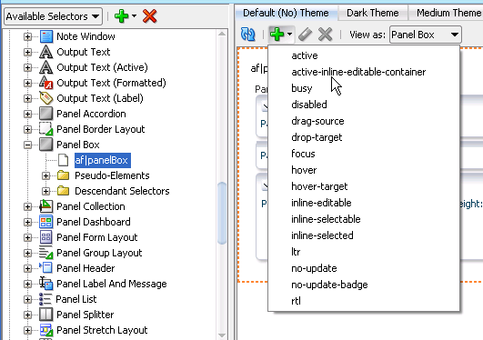Choose 'hover-target' from the menu
This screenshot has height=340, width=483.
point(364,186)
